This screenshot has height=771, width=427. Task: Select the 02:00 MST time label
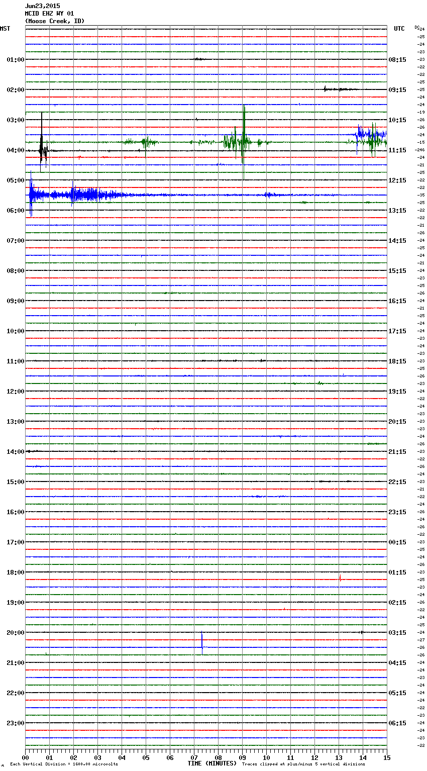tap(16, 90)
